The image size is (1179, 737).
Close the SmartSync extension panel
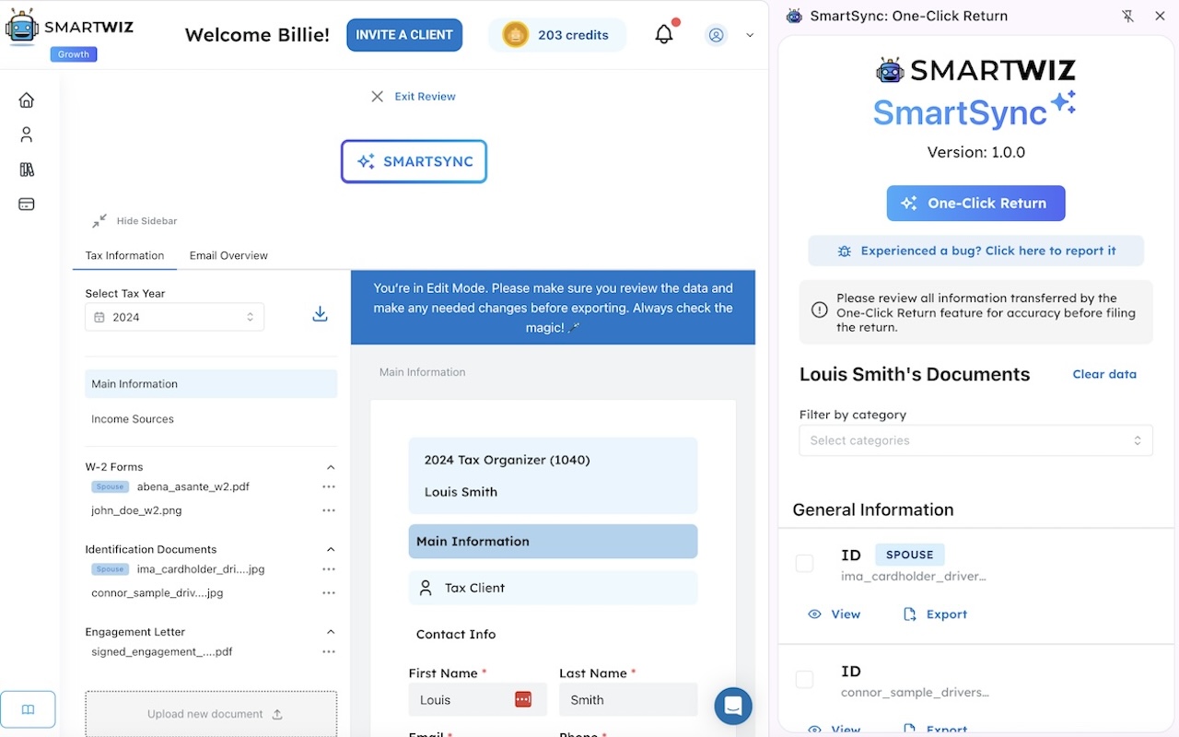[1160, 16]
